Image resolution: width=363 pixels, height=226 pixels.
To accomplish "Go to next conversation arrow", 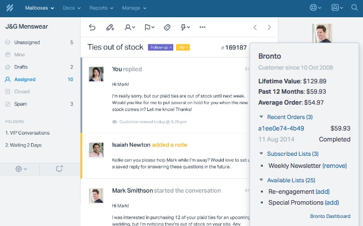I will [x=269, y=27].
